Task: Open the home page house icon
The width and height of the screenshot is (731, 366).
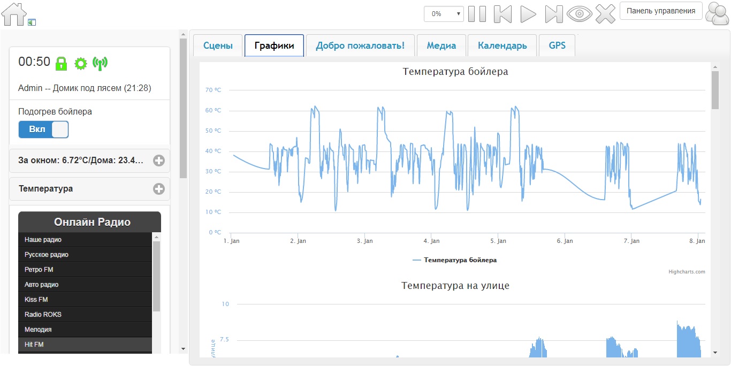Action: [x=14, y=14]
